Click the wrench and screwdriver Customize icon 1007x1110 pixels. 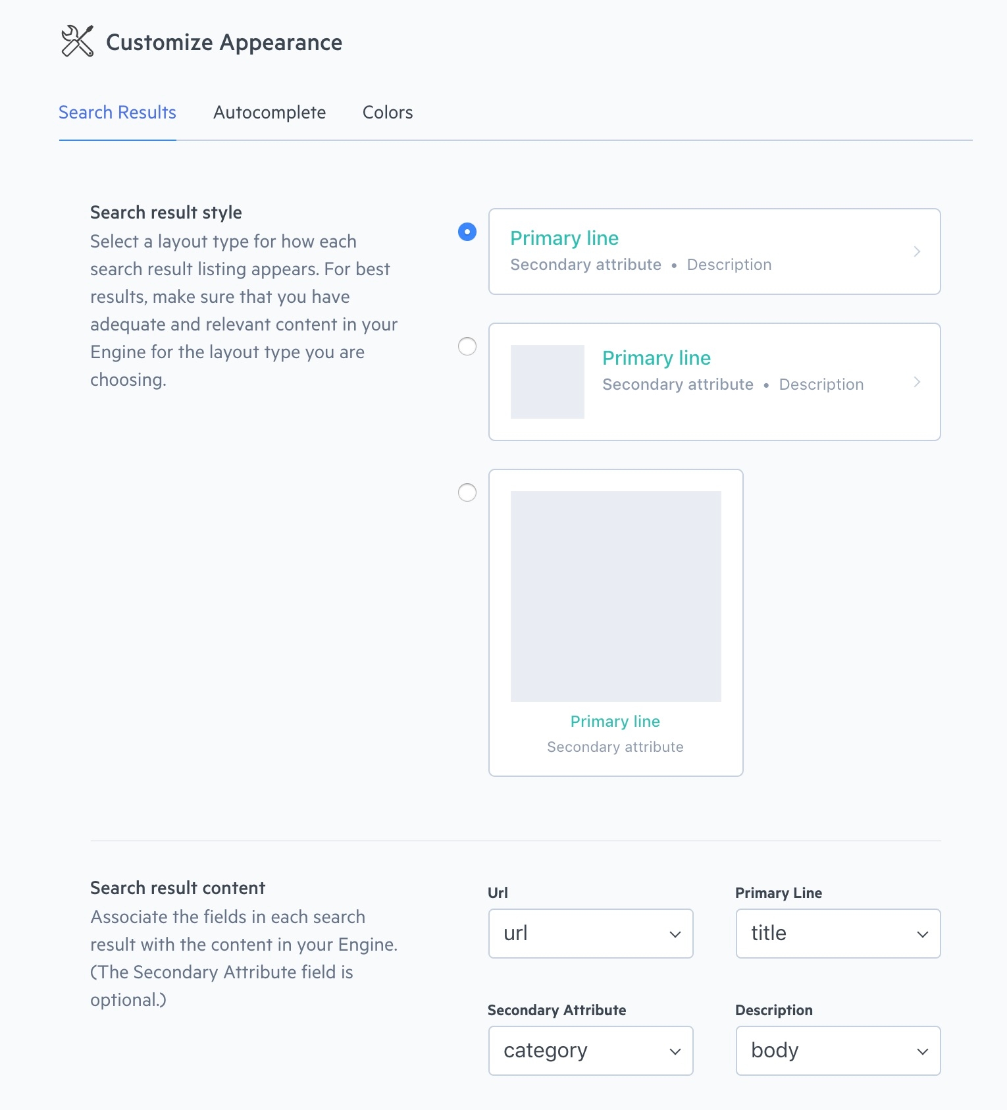coord(77,41)
